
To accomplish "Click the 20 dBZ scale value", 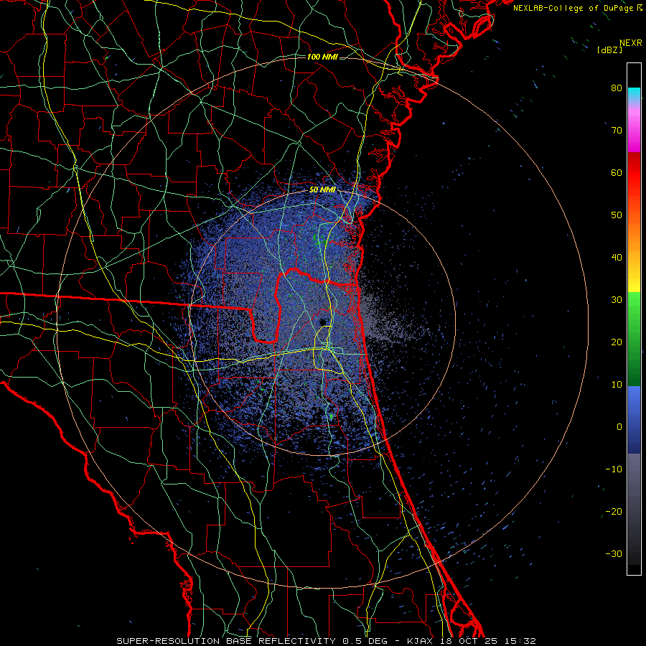I will tap(617, 342).
